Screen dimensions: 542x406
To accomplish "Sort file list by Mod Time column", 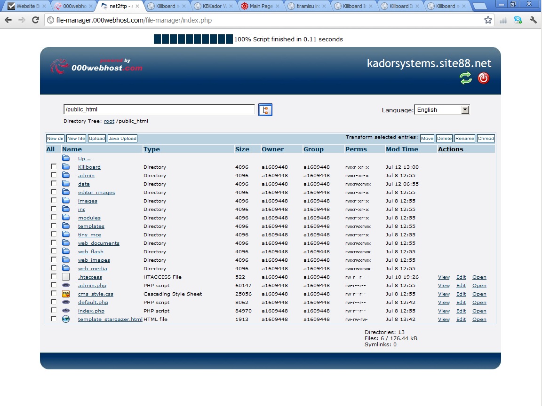I will [x=402, y=149].
